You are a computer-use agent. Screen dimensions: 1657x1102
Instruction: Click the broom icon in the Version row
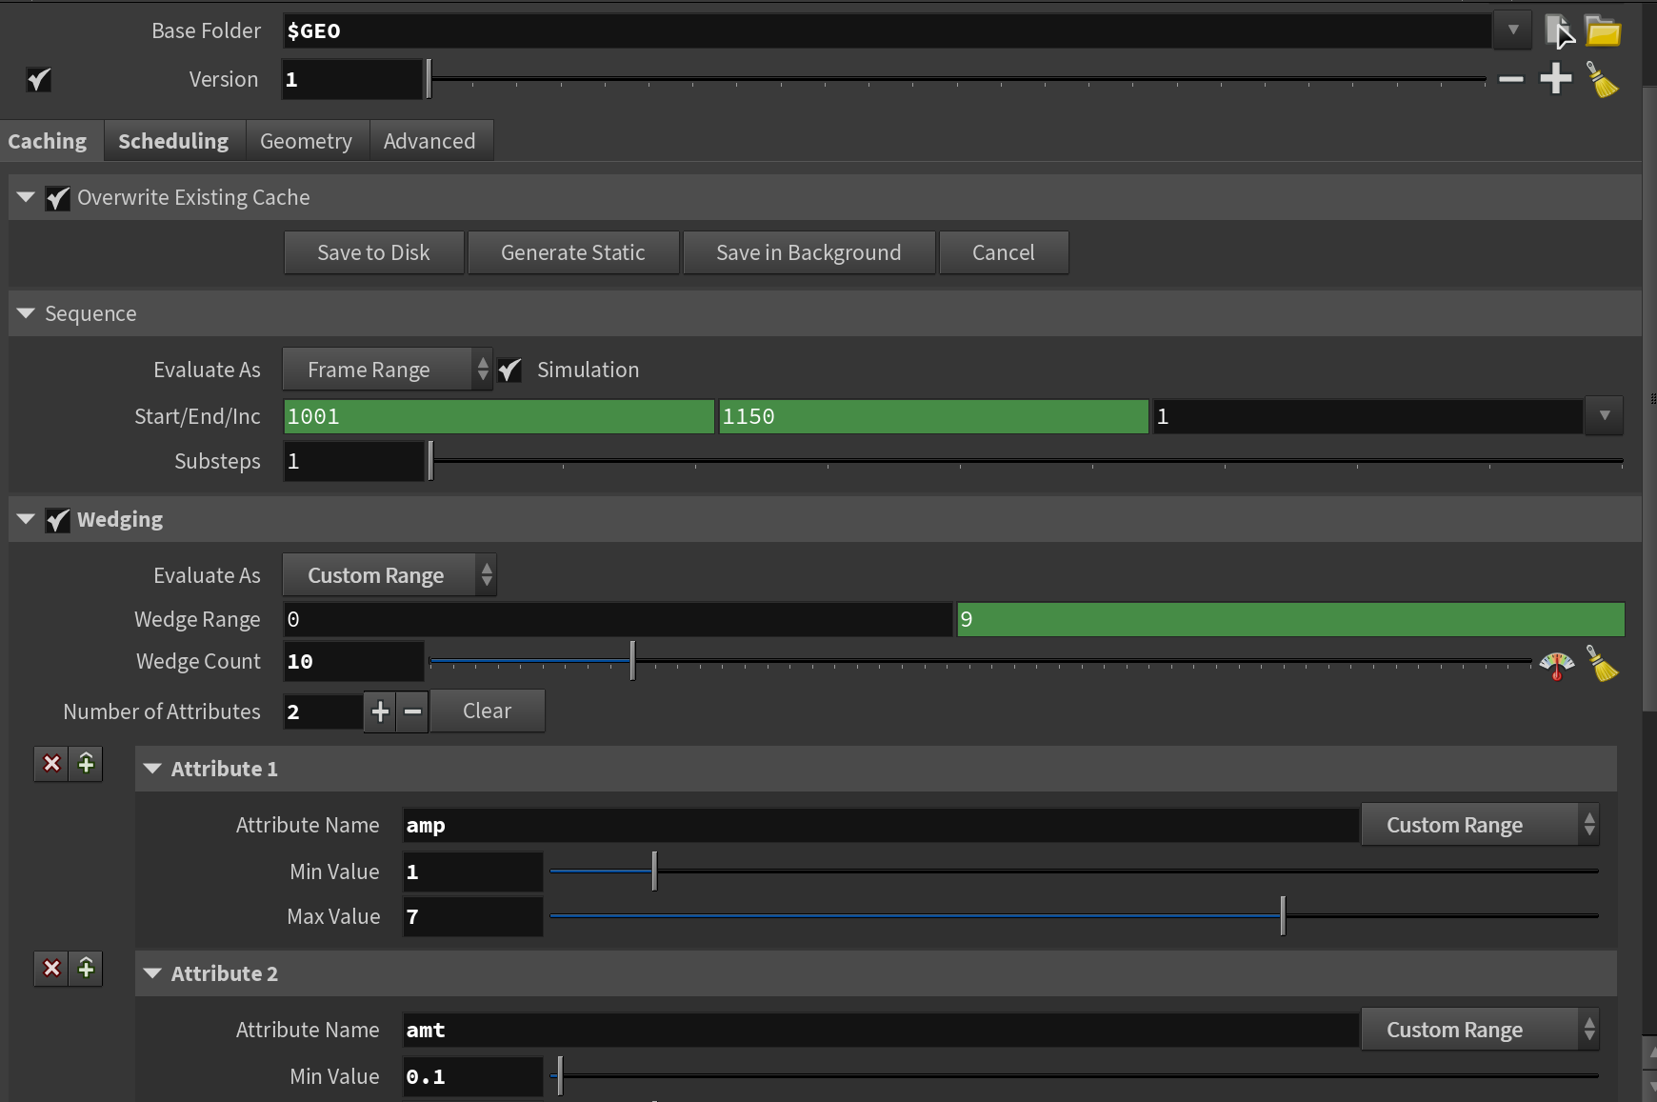click(1603, 79)
